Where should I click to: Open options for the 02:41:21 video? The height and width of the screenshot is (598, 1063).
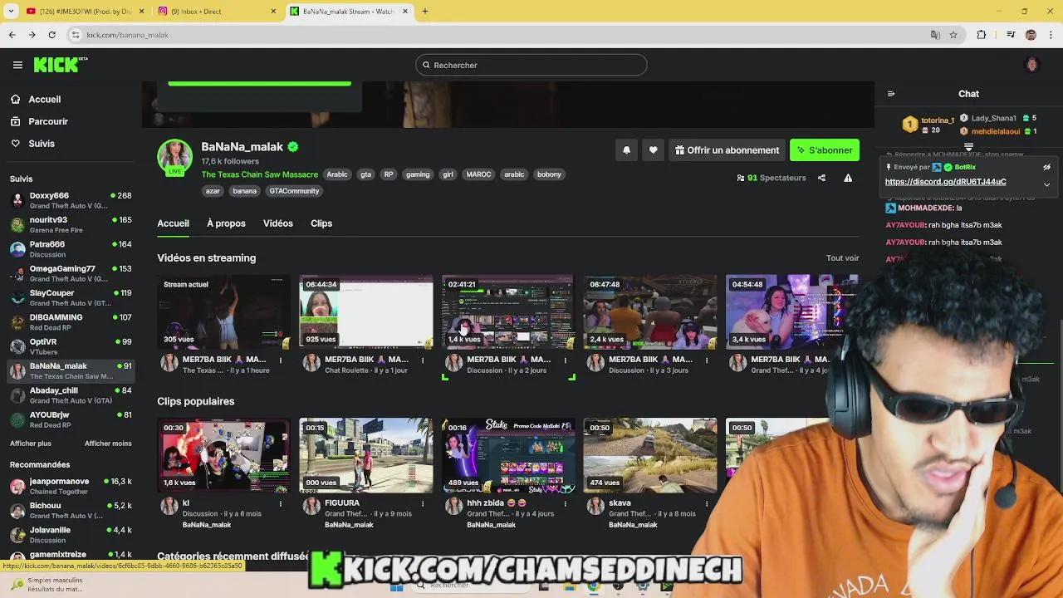565,360
